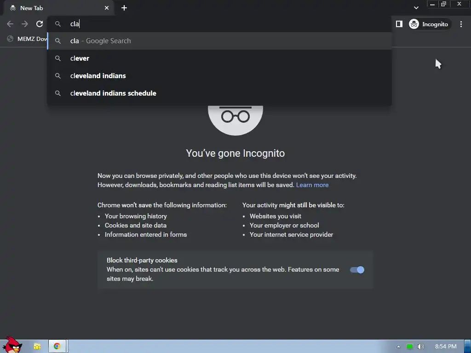Screen dimensions: 471x353
Task: Open a new tab with plus button
Action: tap(124, 8)
